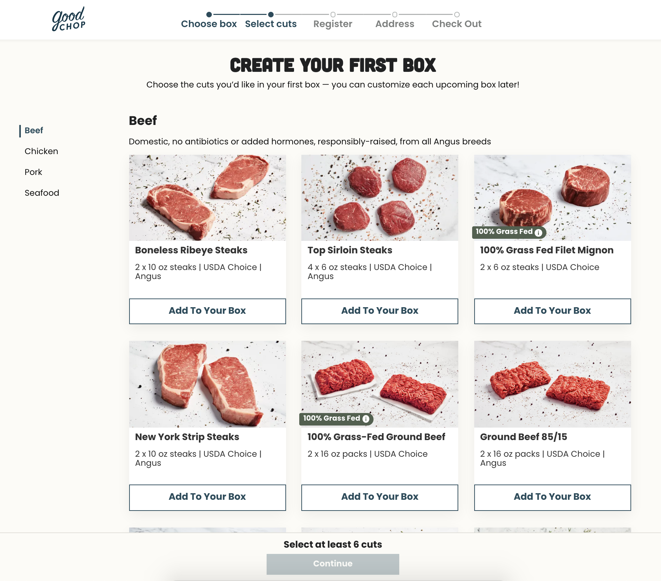The height and width of the screenshot is (581, 661).
Task: Click the Check Out progress step circle
Action: (x=457, y=15)
